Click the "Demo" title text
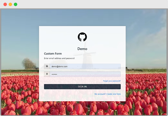Viewport: 168px width, 116px height. tap(82, 49)
